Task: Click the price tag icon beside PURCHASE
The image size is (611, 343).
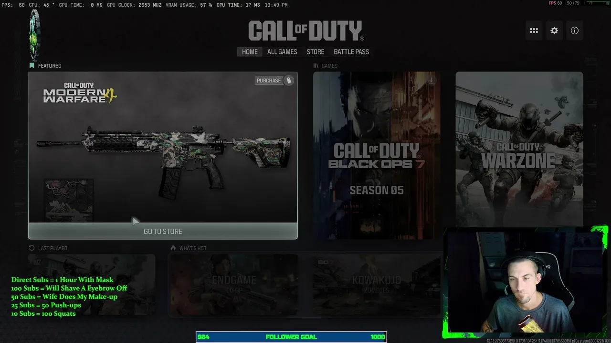Action: point(288,81)
